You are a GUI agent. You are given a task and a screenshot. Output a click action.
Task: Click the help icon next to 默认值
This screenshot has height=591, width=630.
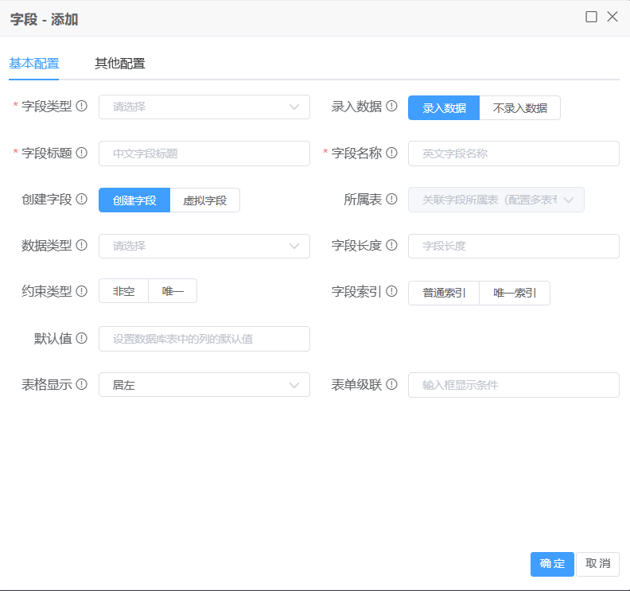click(x=81, y=339)
